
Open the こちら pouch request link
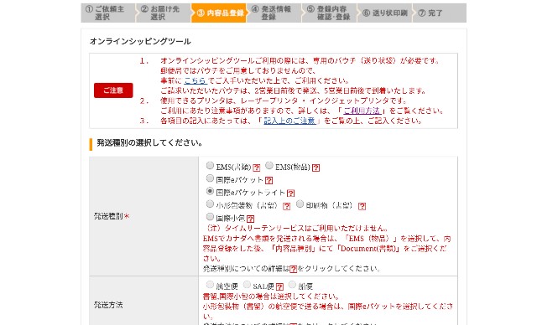pos(196,81)
